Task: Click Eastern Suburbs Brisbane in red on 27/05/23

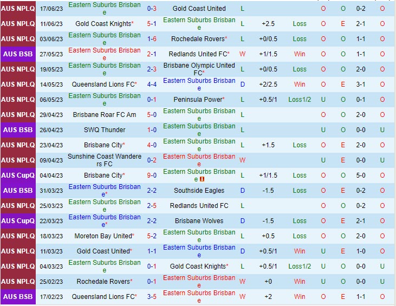Action: [105, 54]
